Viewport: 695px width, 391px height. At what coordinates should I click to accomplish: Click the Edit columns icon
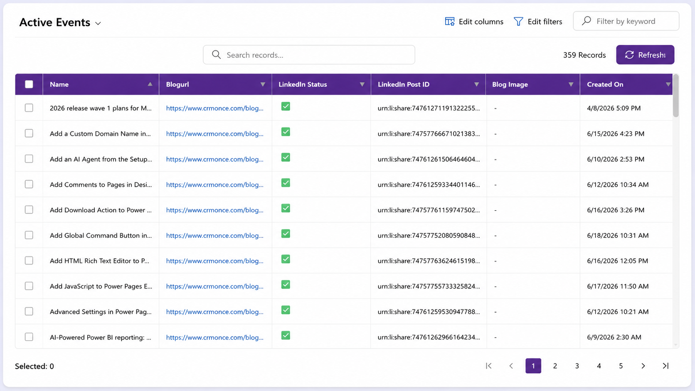click(450, 22)
